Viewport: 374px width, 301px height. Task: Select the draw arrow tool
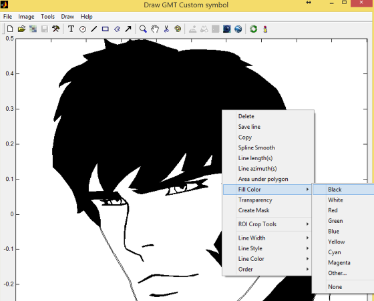[x=128, y=29]
